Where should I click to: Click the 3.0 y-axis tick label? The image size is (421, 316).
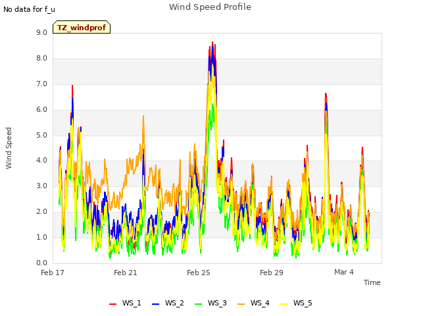click(41, 186)
